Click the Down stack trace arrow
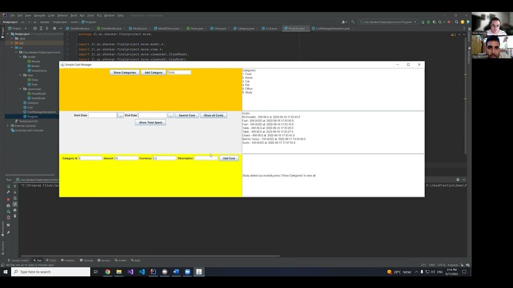Image resolution: width=513 pixels, height=288 pixels. click(15, 192)
